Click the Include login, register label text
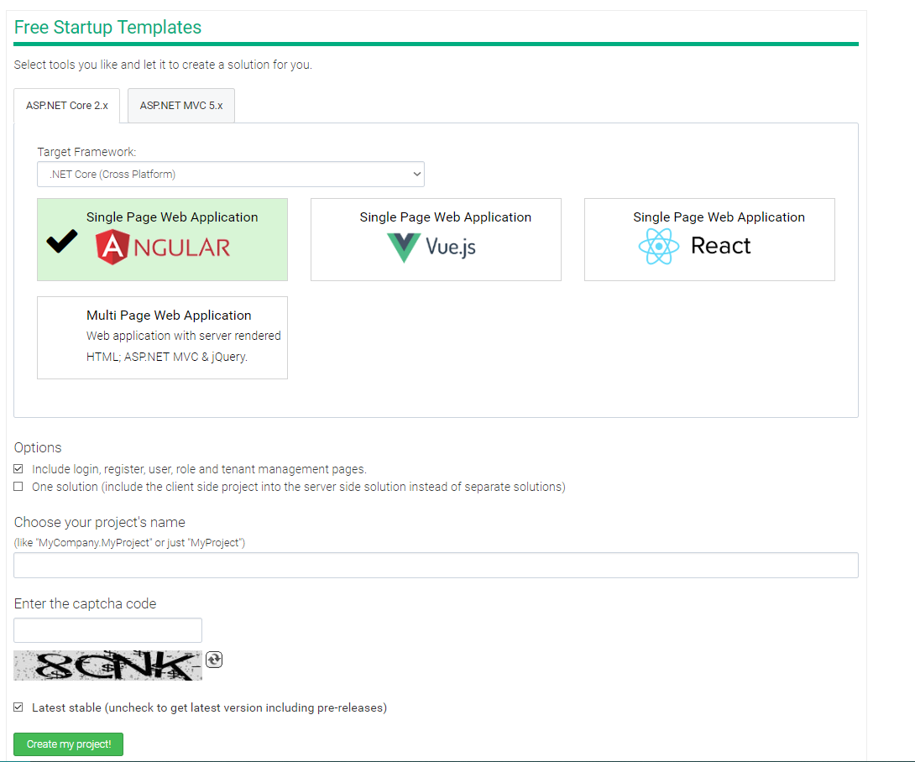 pos(199,469)
